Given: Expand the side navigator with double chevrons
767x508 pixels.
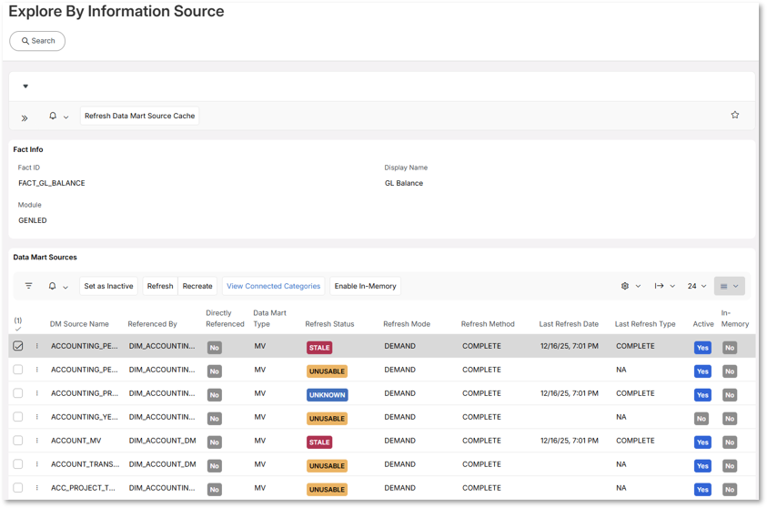Looking at the screenshot, I should [x=25, y=118].
